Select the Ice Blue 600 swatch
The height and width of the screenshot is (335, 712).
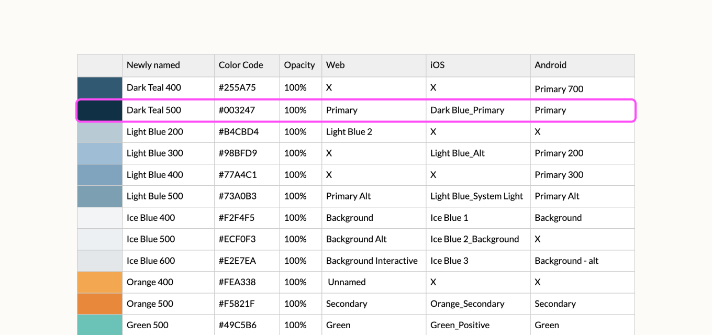tap(99, 261)
